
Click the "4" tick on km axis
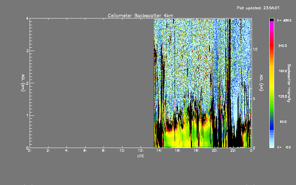[27, 18]
